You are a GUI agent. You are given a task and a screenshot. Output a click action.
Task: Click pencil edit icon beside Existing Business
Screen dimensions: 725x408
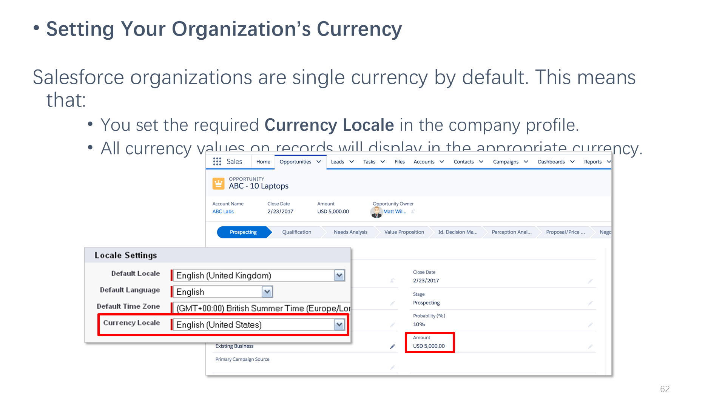coord(392,346)
